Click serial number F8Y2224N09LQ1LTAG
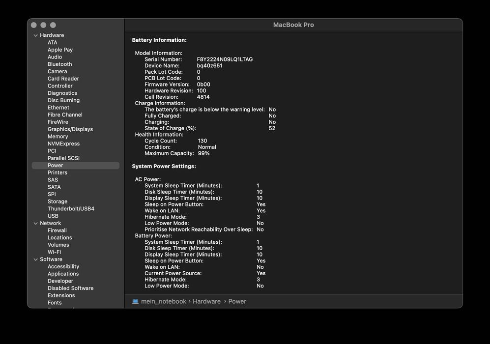 click(x=225, y=59)
